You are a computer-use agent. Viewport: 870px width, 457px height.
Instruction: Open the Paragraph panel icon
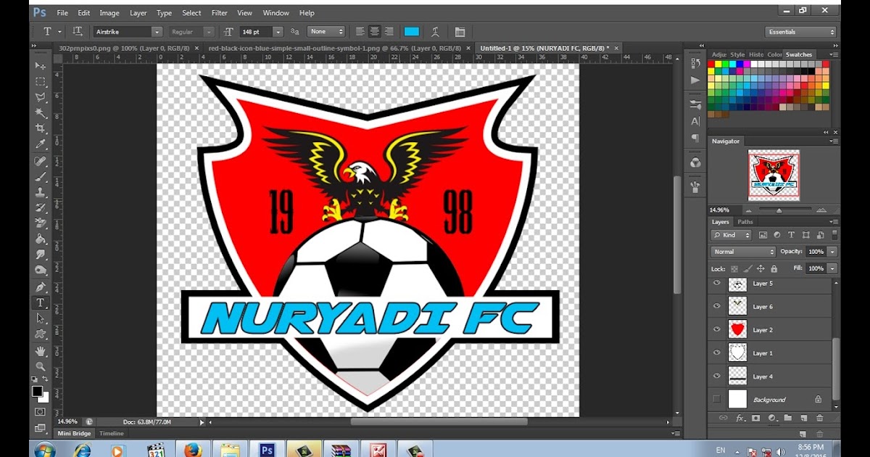tap(695, 138)
